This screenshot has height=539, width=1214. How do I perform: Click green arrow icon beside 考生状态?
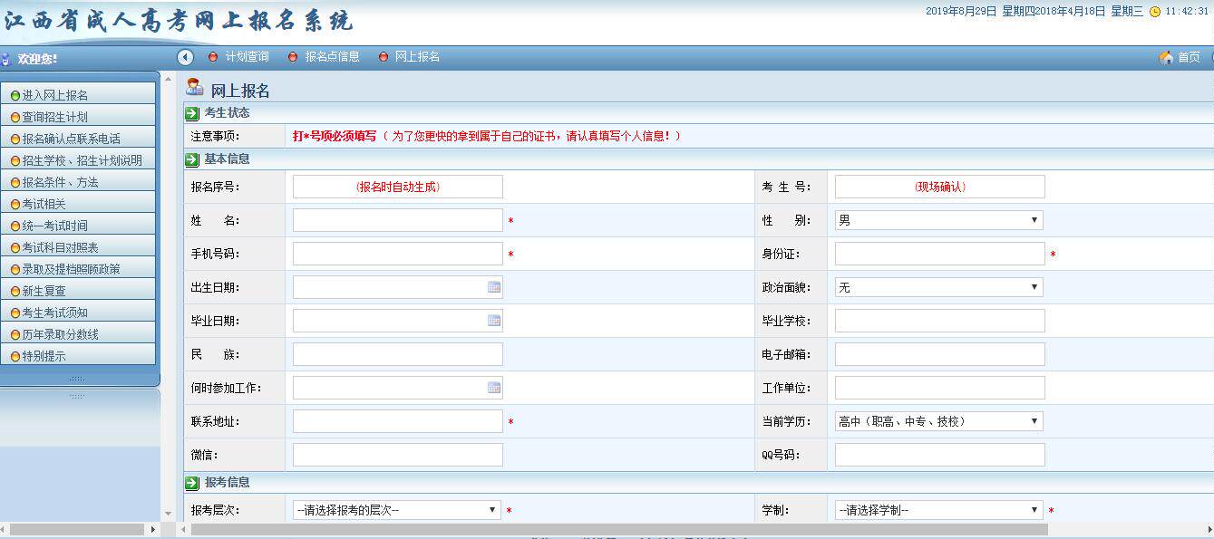point(192,113)
